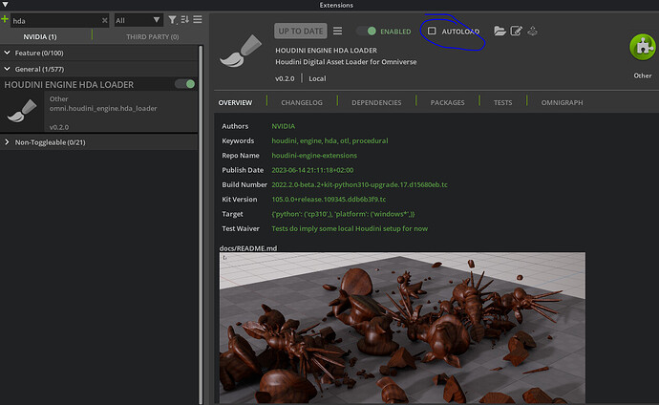Collapse the Feature (0/100) group
Screen dimensions: 659x405
[7, 53]
